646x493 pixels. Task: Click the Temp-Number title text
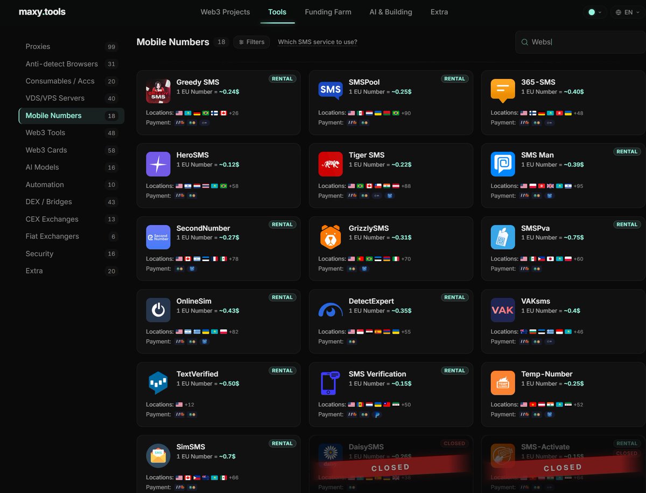547,374
